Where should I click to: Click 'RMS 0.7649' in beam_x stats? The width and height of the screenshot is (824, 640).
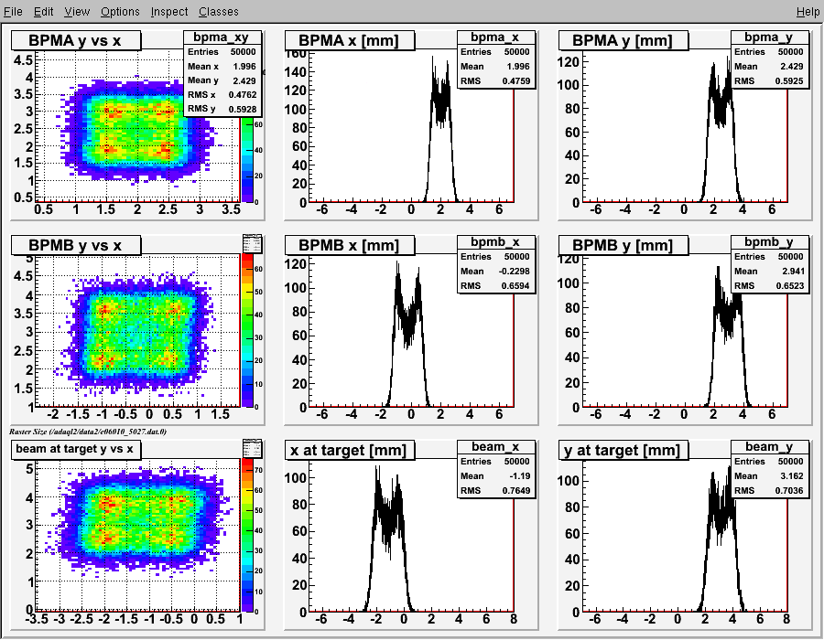496,490
